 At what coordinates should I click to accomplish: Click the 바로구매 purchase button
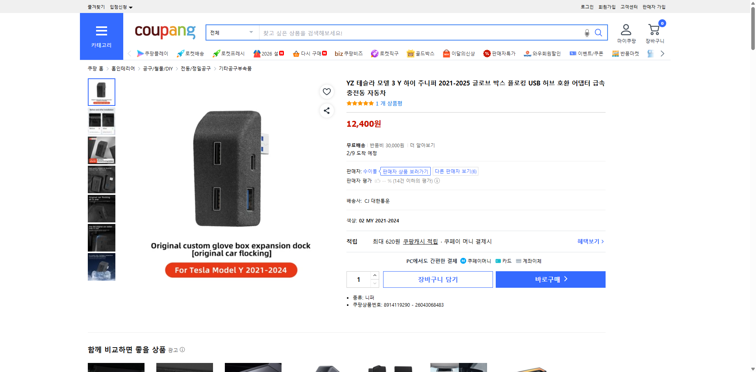(x=550, y=279)
